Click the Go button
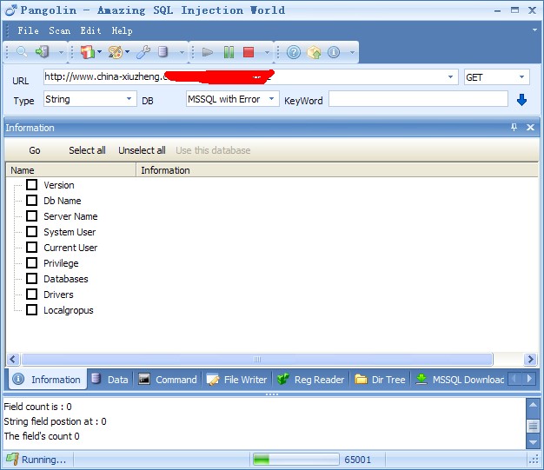The width and height of the screenshot is (544, 470). pos(35,150)
